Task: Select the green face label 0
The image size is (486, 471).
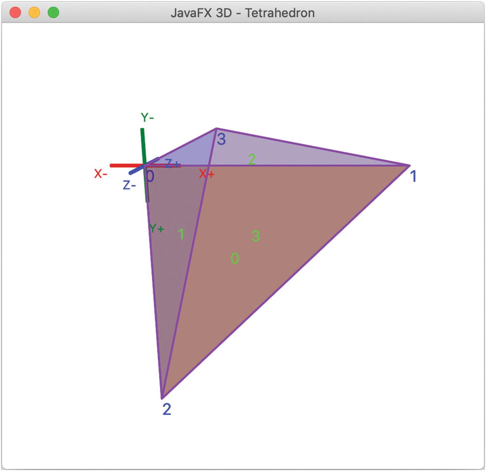Action: click(x=235, y=258)
